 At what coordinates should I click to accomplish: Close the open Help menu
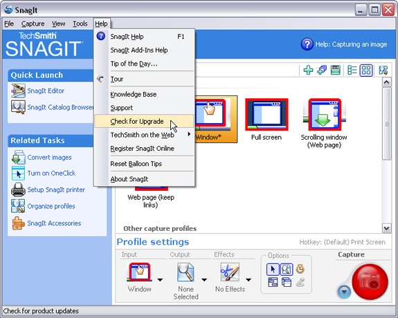coord(101,24)
